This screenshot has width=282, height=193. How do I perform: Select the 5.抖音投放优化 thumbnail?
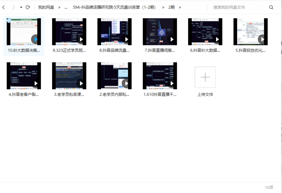[x=250, y=32]
